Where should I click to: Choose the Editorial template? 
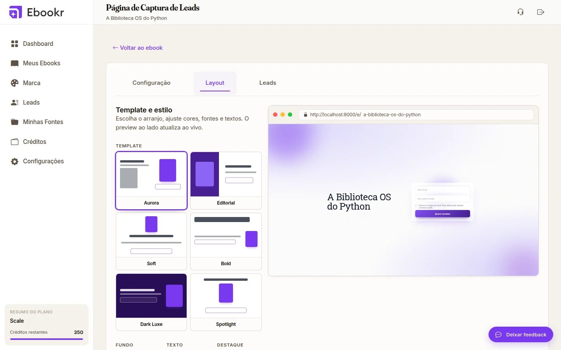click(x=226, y=180)
